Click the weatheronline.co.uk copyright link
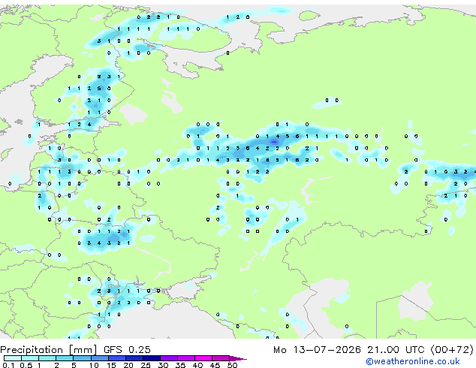Screen dimensions: 476x368 413,361
